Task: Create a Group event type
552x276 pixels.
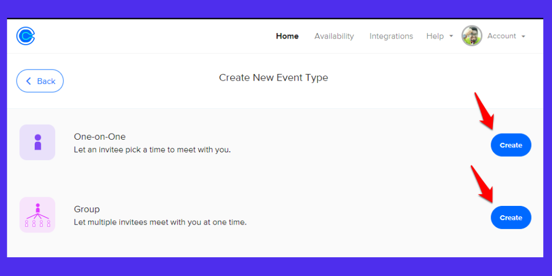Action: point(511,217)
